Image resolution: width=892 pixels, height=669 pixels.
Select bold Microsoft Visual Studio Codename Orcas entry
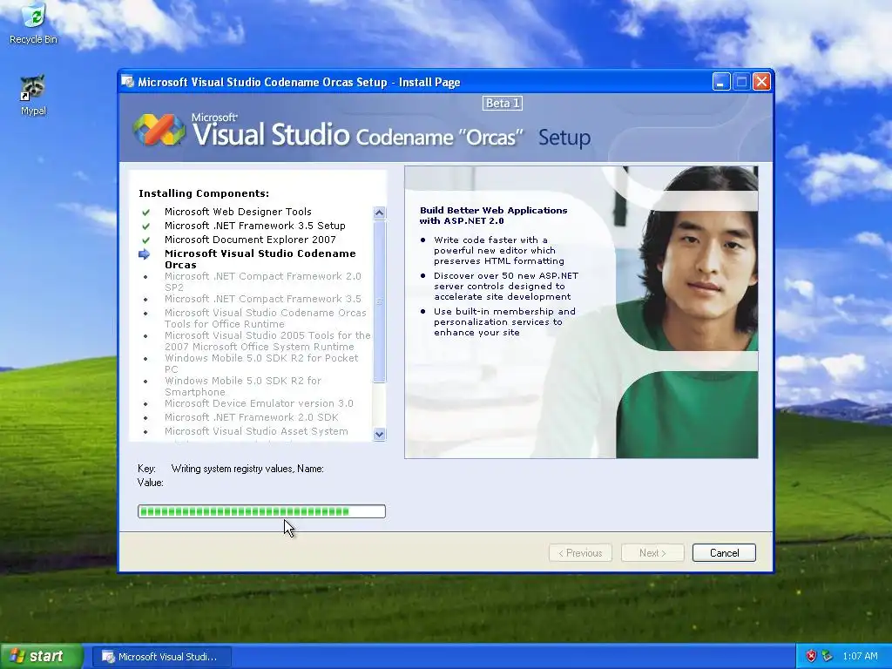pyautogui.click(x=260, y=259)
